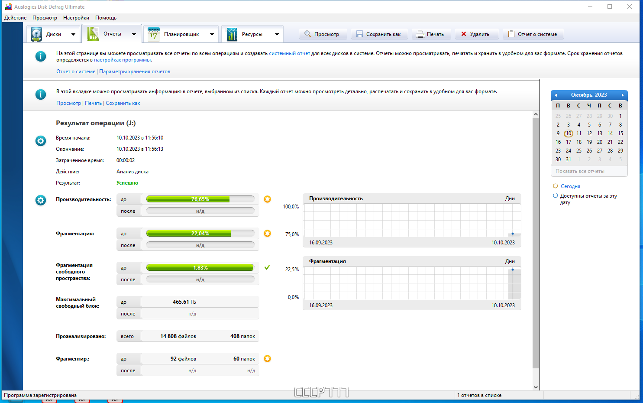Click the Сохранить как link under info text

123,103
